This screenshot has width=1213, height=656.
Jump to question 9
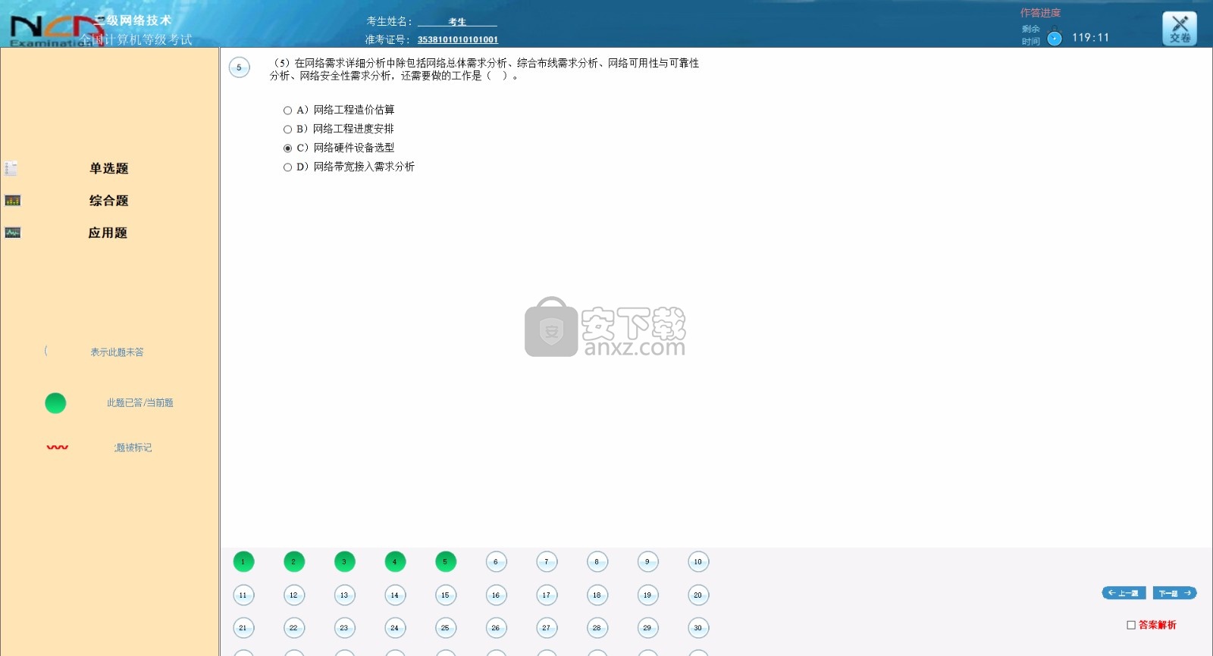(x=647, y=561)
